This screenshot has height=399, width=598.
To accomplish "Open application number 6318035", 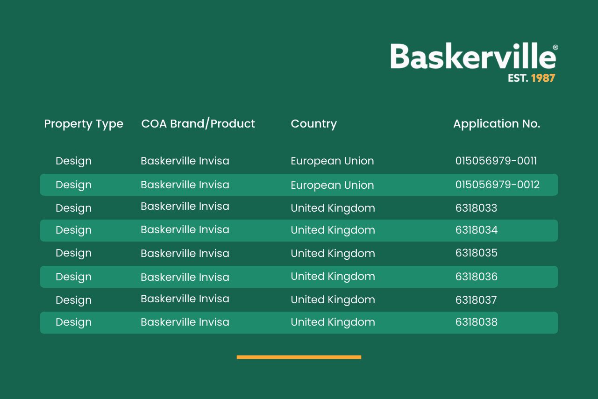I will (x=476, y=253).
